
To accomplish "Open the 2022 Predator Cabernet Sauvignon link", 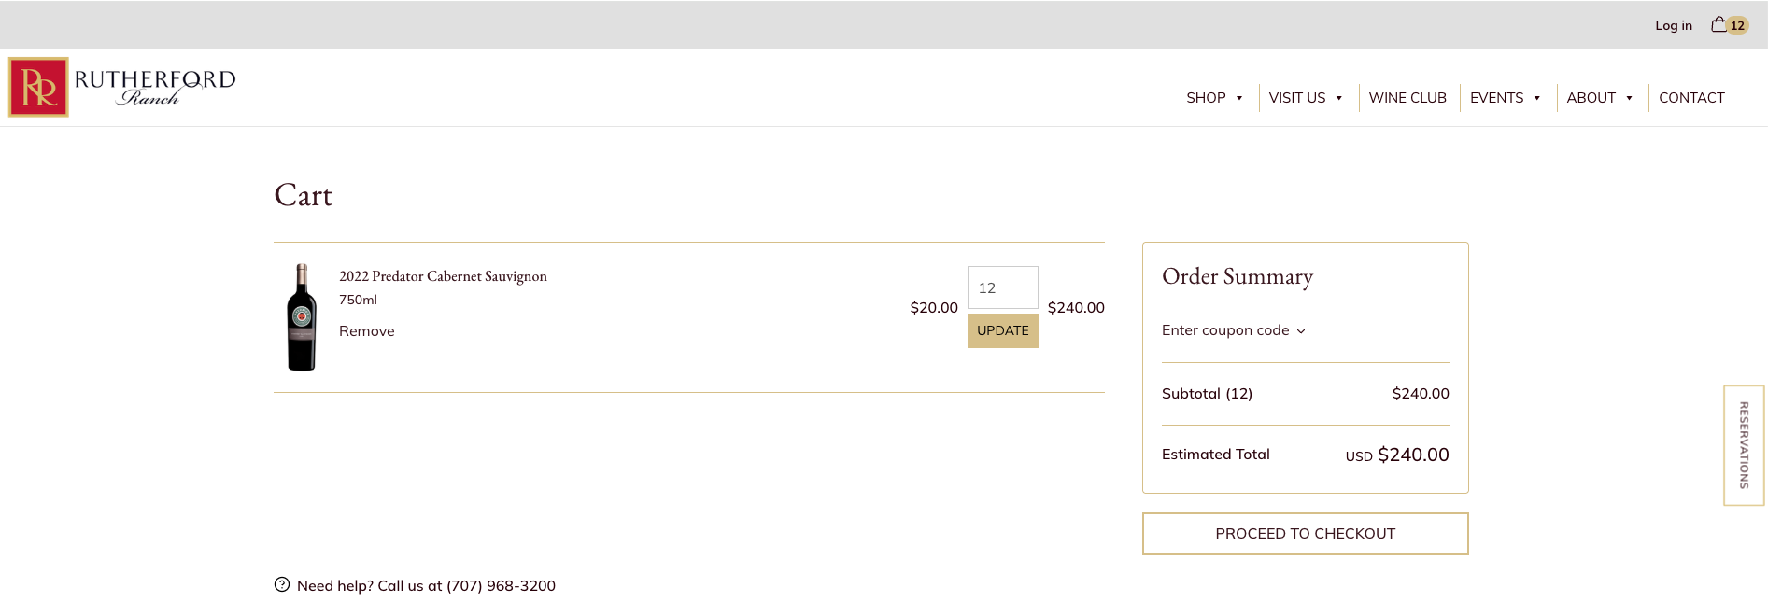I will pyautogui.click(x=443, y=276).
